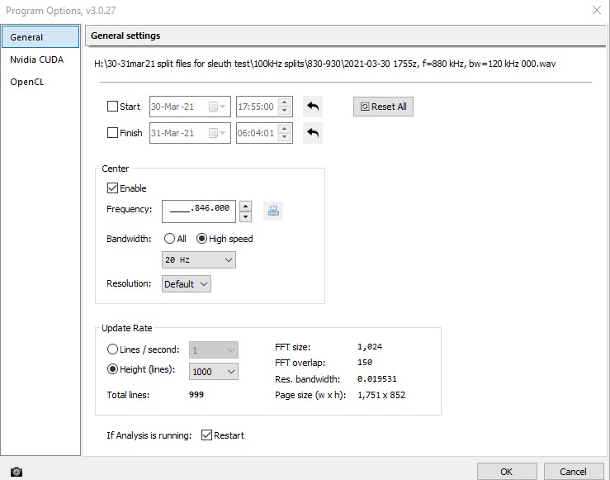Open the 20 Hz bandwidth dropdown
Screen dimensions: 610x480
(x=198, y=260)
